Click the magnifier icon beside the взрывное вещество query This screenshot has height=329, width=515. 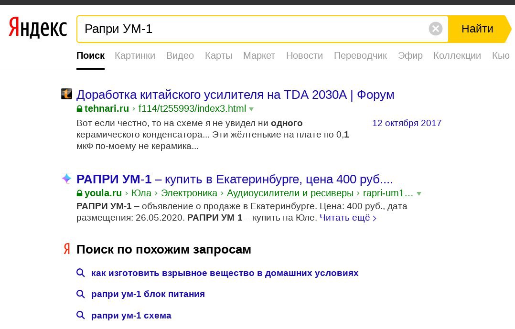[x=80, y=273]
